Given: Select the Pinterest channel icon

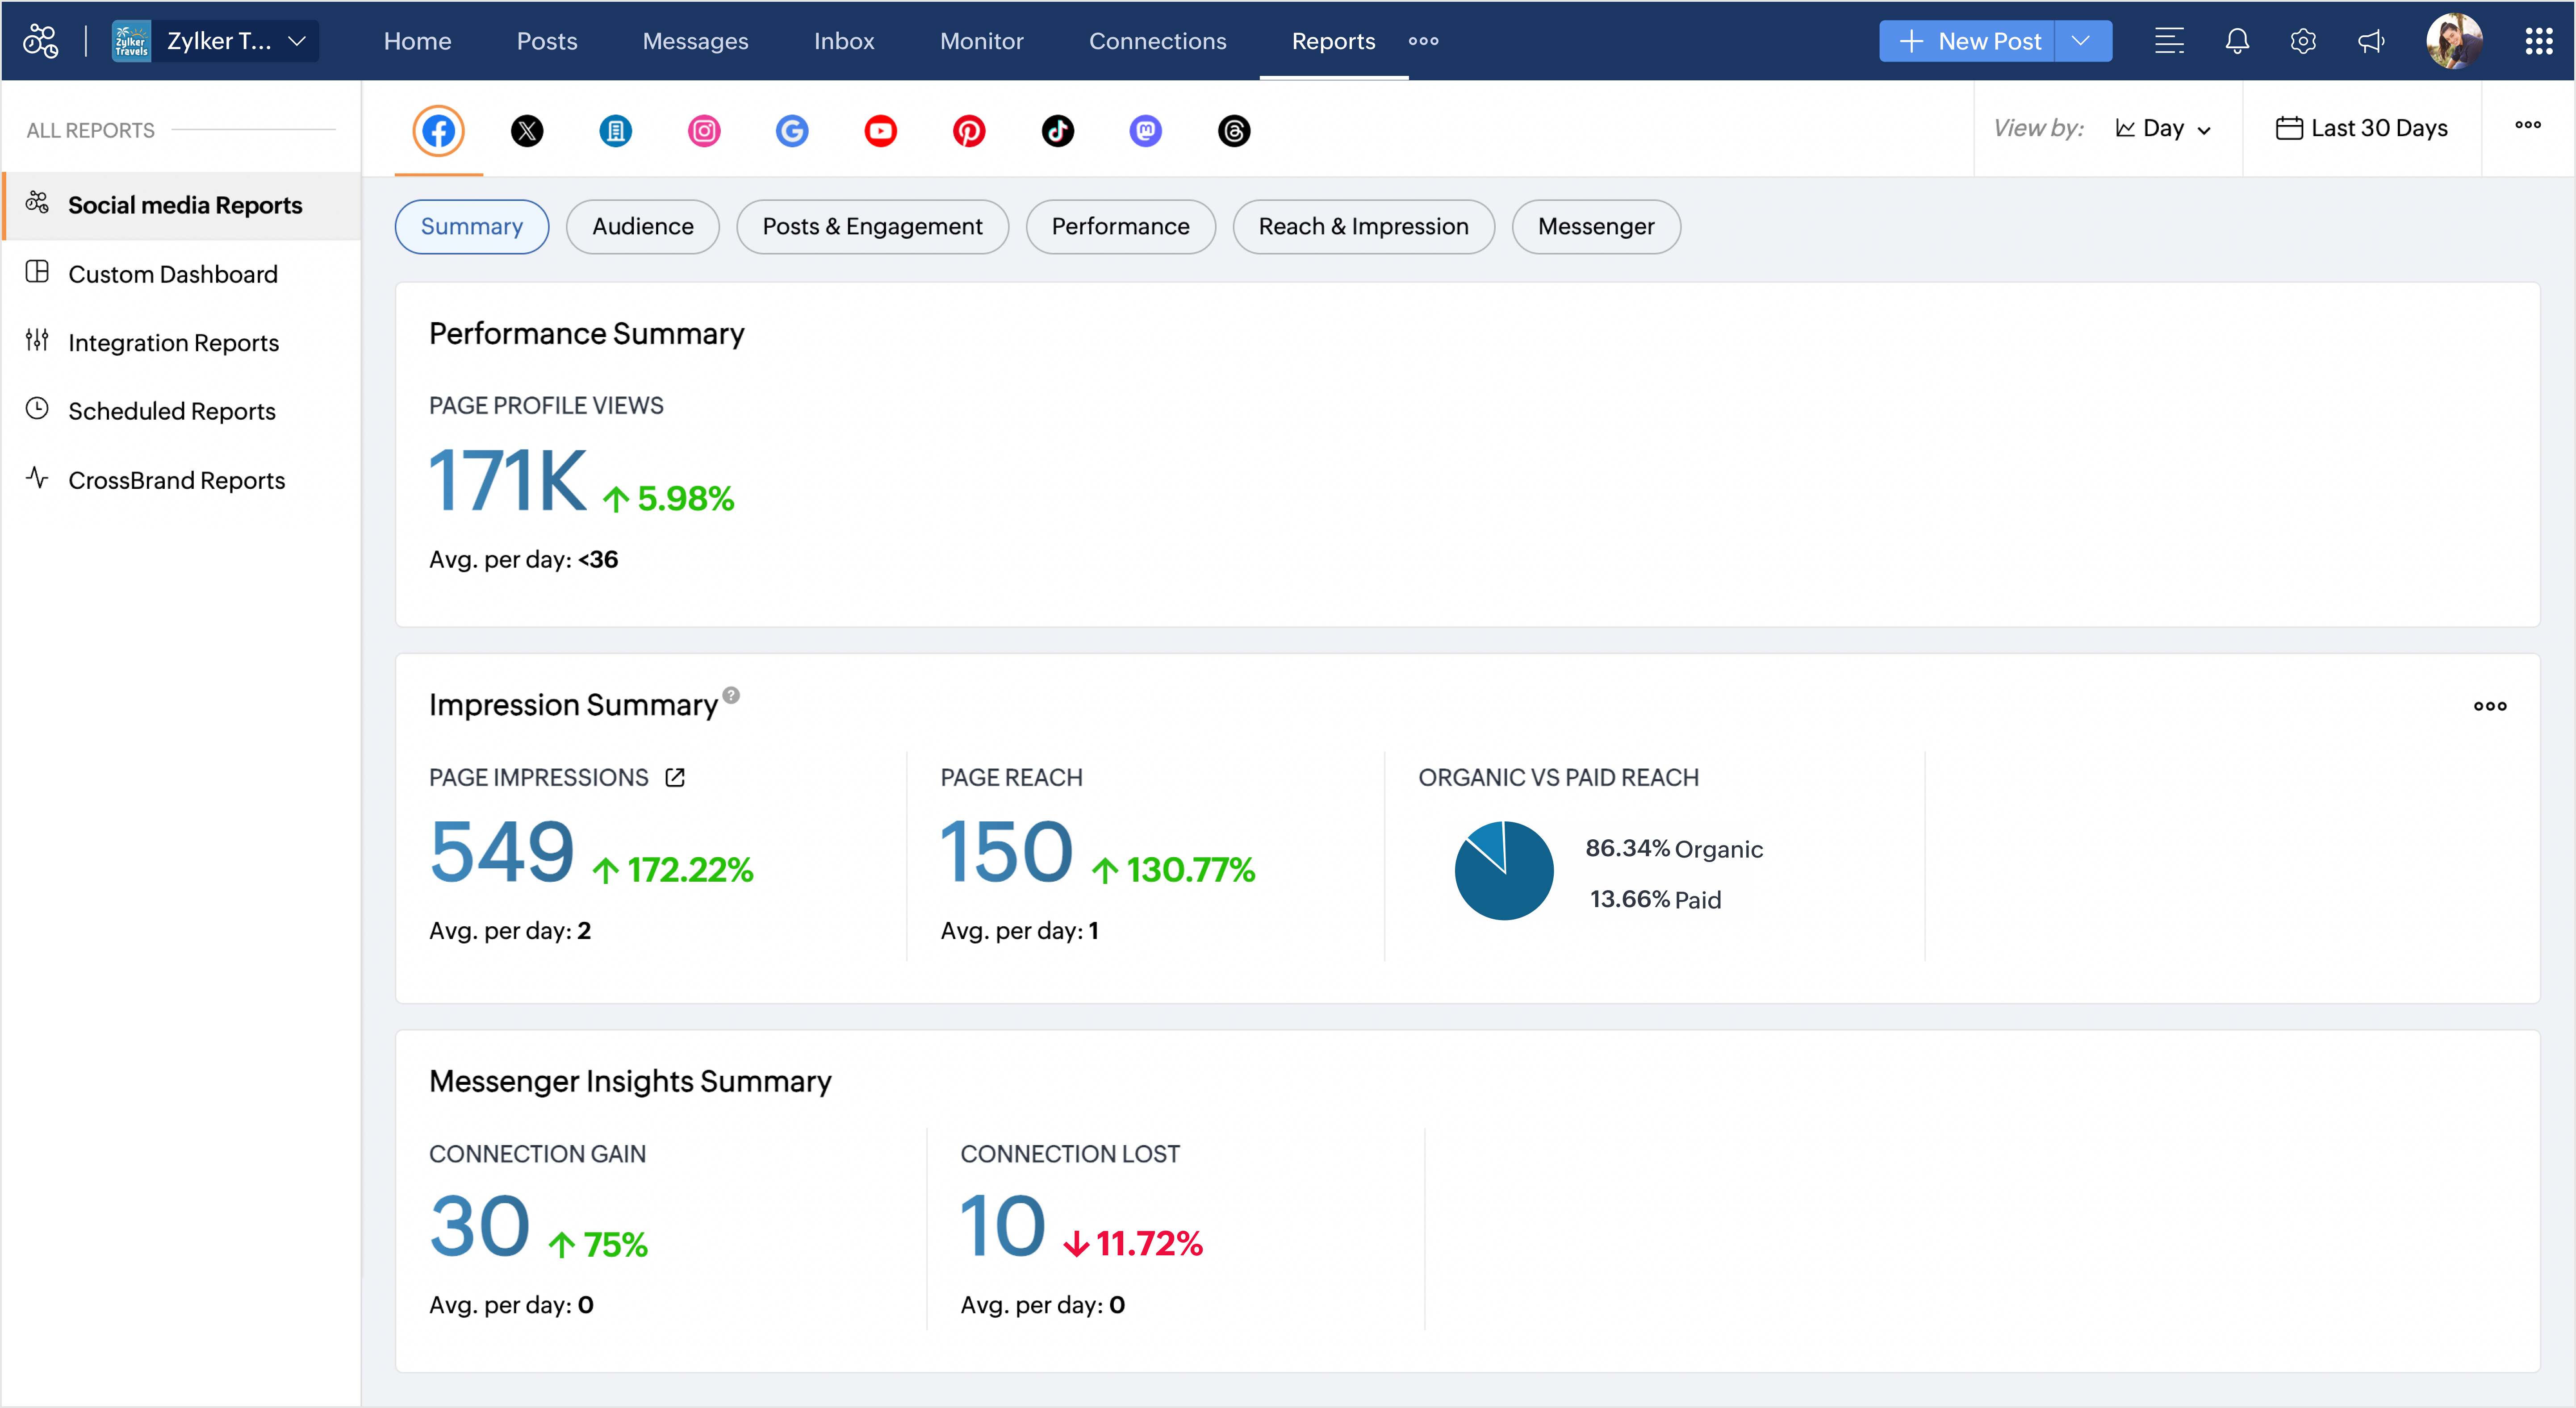Looking at the screenshot, I should click(968, 131).
